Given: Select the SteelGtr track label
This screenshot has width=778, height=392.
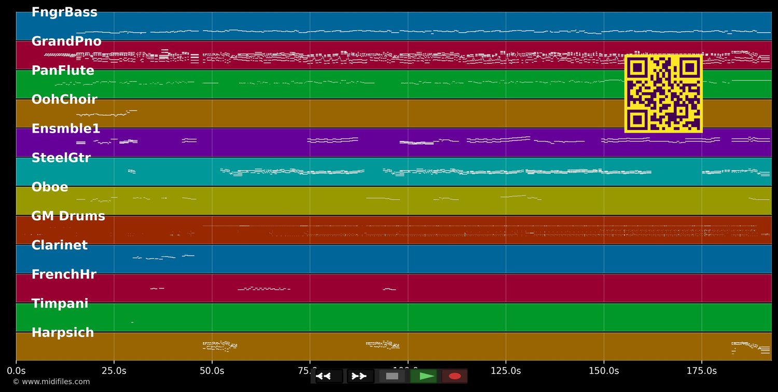Looking at the screenshot, I should click(61, 158).
